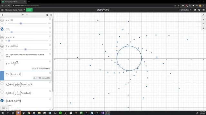This screenshot has width=206, height=115.
Task: Click browser back arrow
Action: [2, 6]
